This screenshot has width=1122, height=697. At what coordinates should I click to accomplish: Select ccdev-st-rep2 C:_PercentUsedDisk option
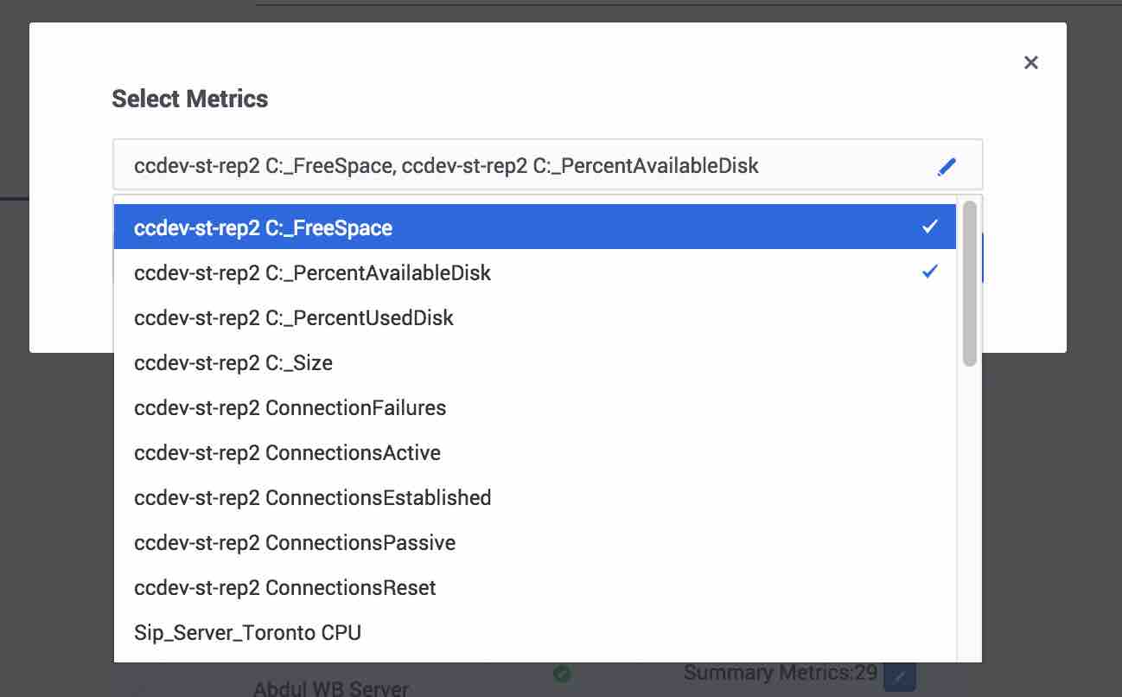294,317
